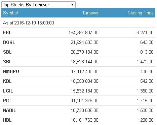Click the PIC stock symbol
This screenshot has width=157, height=125.
(x=7, y=101)
